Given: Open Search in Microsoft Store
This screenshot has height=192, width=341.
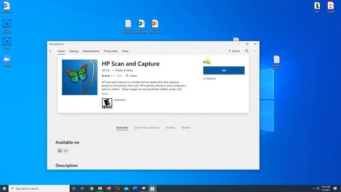Looking at the screenshot, I should pos(234,51).
